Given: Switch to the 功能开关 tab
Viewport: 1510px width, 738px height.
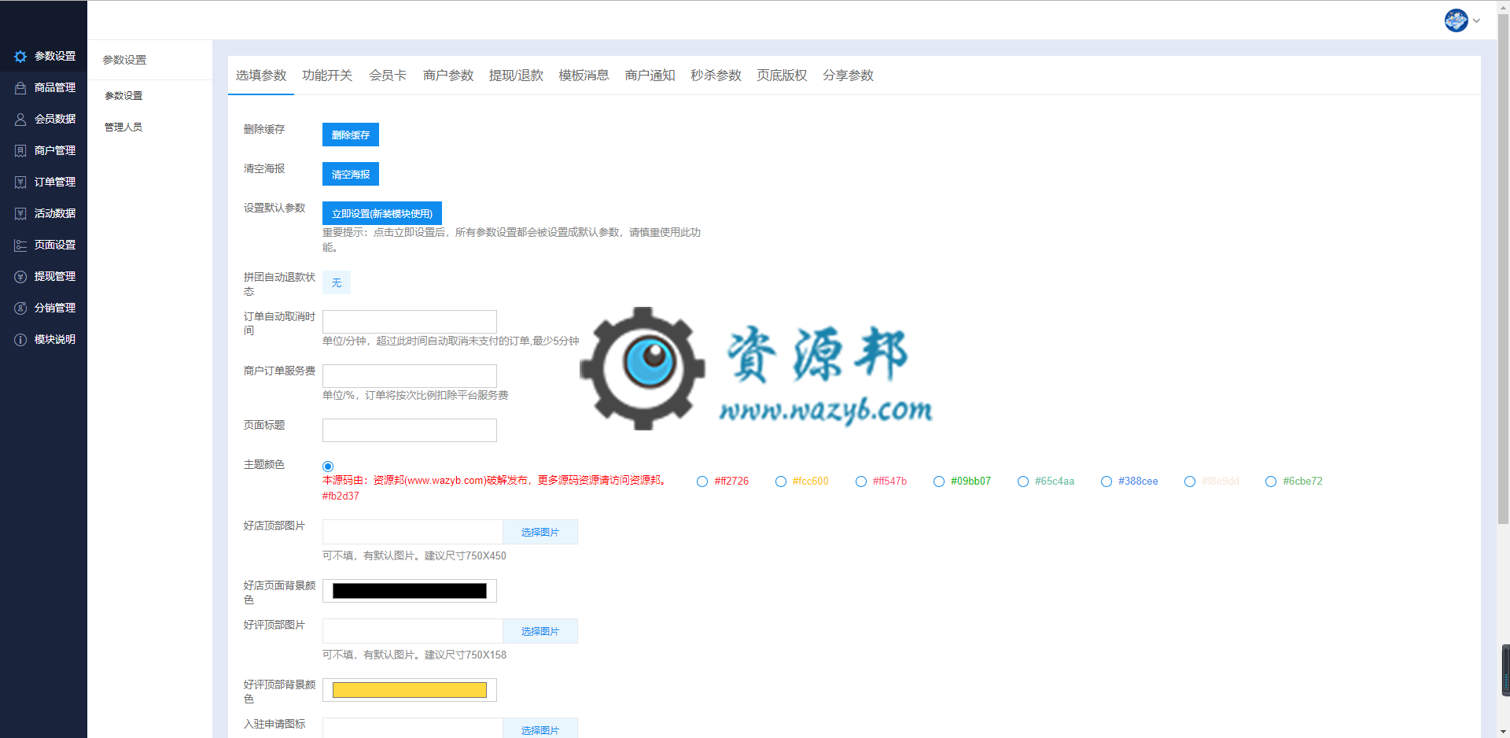Looking at the screenshot, I should [327, 76].
